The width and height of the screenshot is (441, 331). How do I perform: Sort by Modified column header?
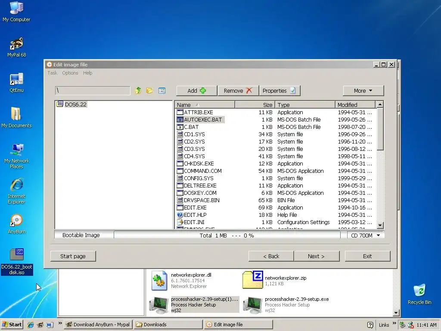coord(355,105)
